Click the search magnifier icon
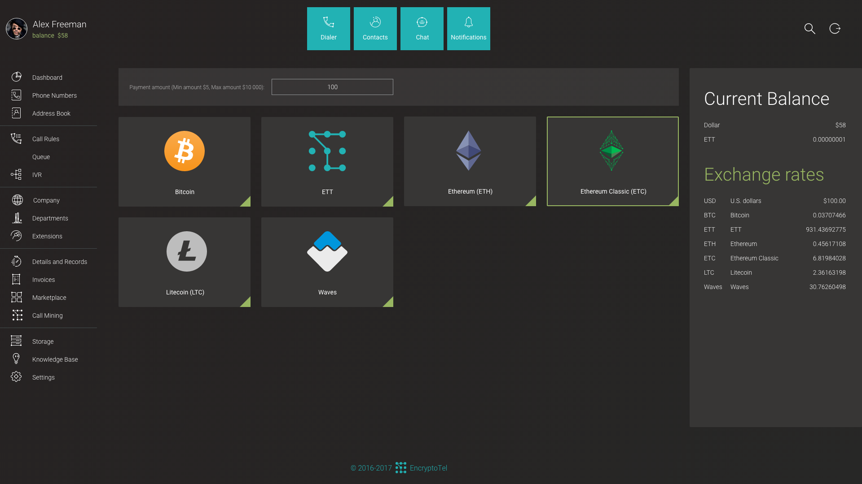This screenshot has height=484, width=862. tap(810, 29)
